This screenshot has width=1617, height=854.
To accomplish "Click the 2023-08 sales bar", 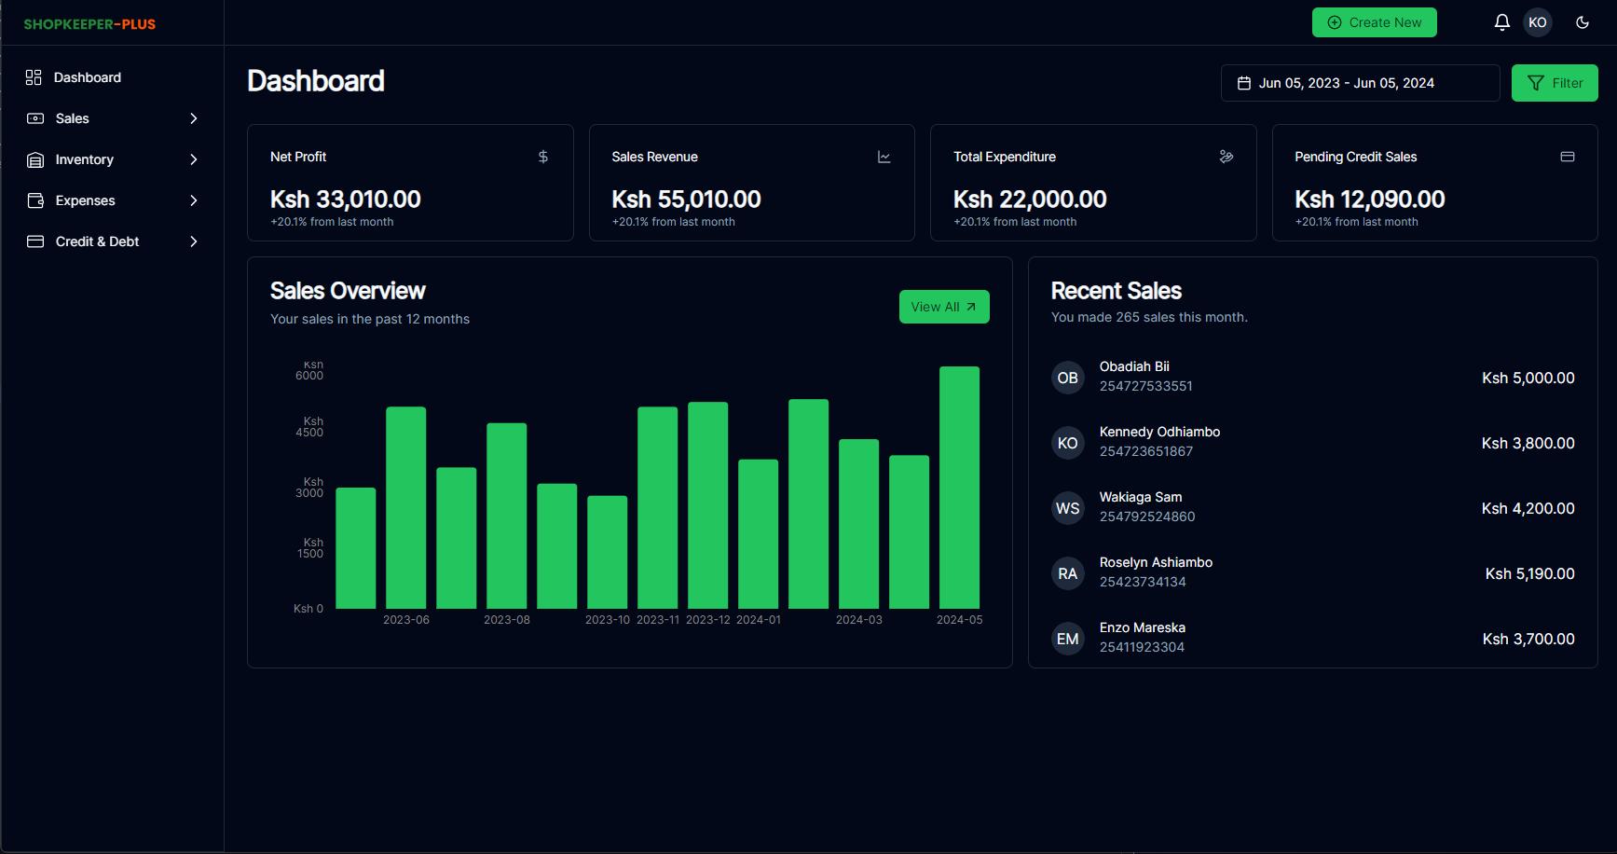I will tap(506, 516).
